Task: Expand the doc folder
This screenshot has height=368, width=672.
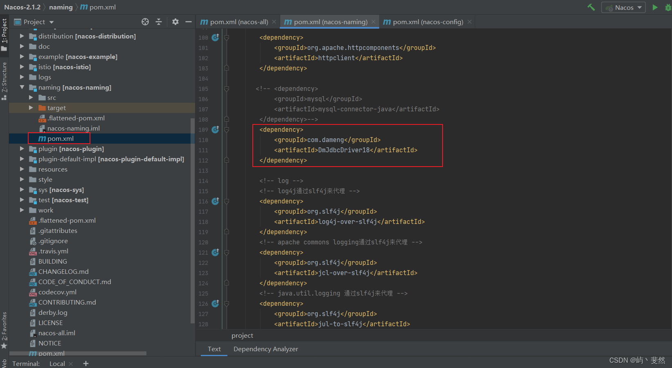Action: point(22,46)
